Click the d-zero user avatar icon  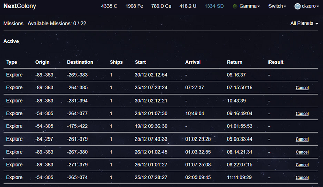[297, 6]
